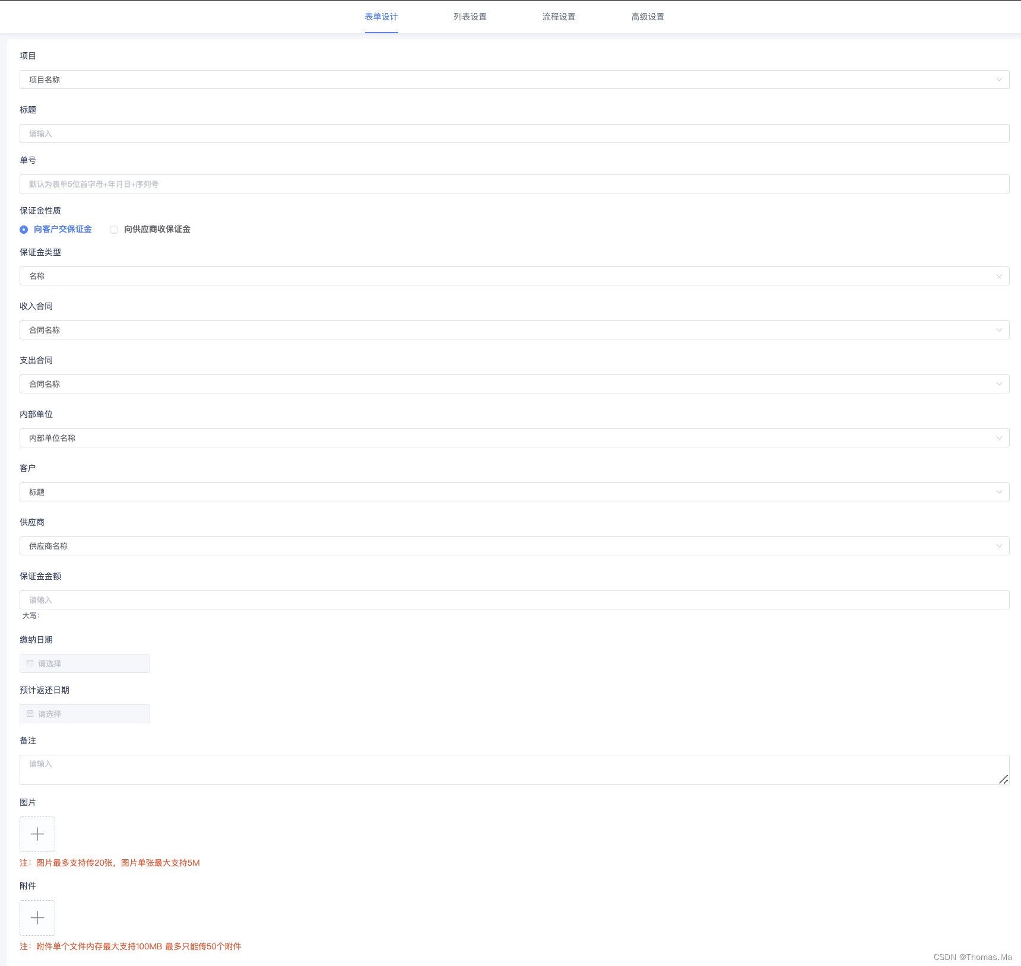Open the 收入合同 dropdown
This screenshot has width=1021, height=966.
(514, 330)
